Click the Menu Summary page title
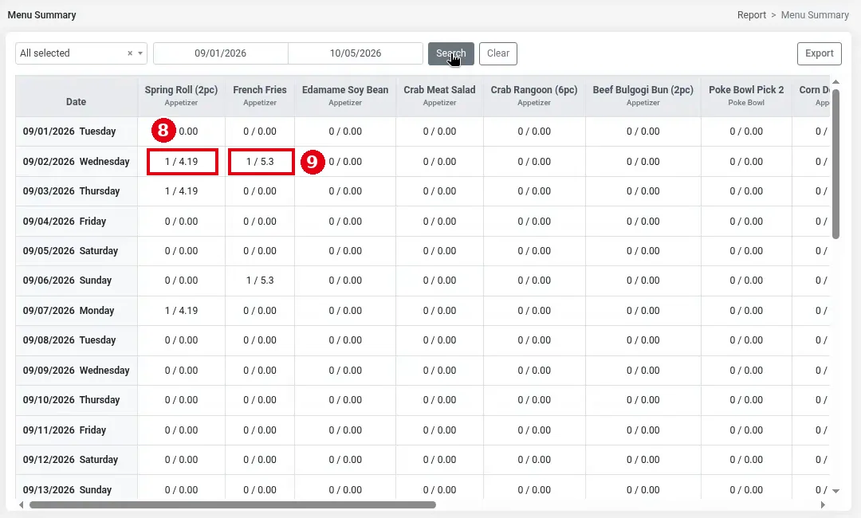This screenshot has height=518, width=861. [41, 15]
